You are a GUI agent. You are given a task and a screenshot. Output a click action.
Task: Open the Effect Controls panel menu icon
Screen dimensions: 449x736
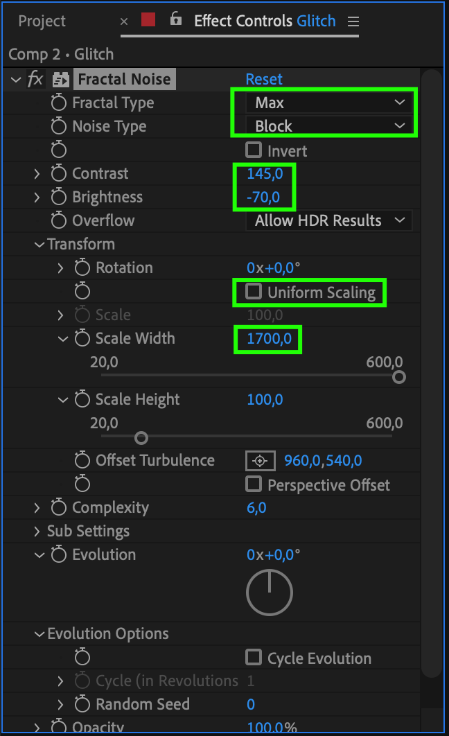(353, 21)
